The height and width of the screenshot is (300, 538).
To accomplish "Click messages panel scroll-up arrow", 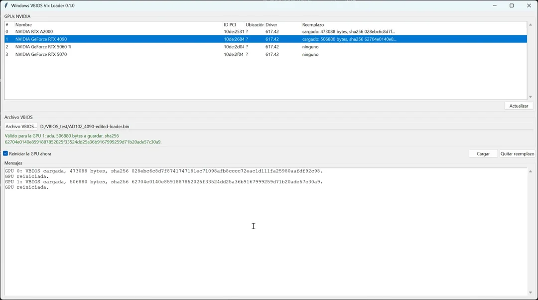I will tap(531, 171).
